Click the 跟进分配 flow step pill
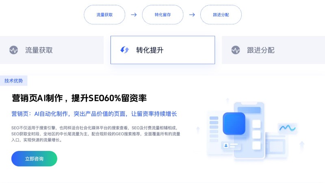325x183 pixels. [221, 15]
